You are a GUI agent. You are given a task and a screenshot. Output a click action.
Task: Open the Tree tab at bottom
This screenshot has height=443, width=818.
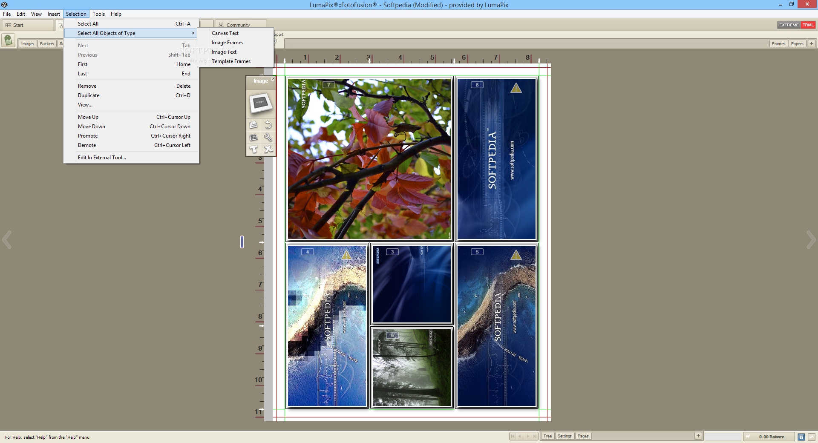point(547,436)
